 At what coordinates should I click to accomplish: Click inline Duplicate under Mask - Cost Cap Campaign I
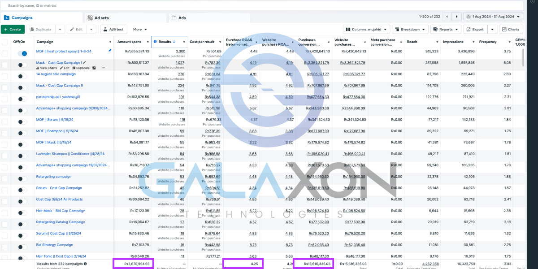pyautogui.click(x=80, y=68)
